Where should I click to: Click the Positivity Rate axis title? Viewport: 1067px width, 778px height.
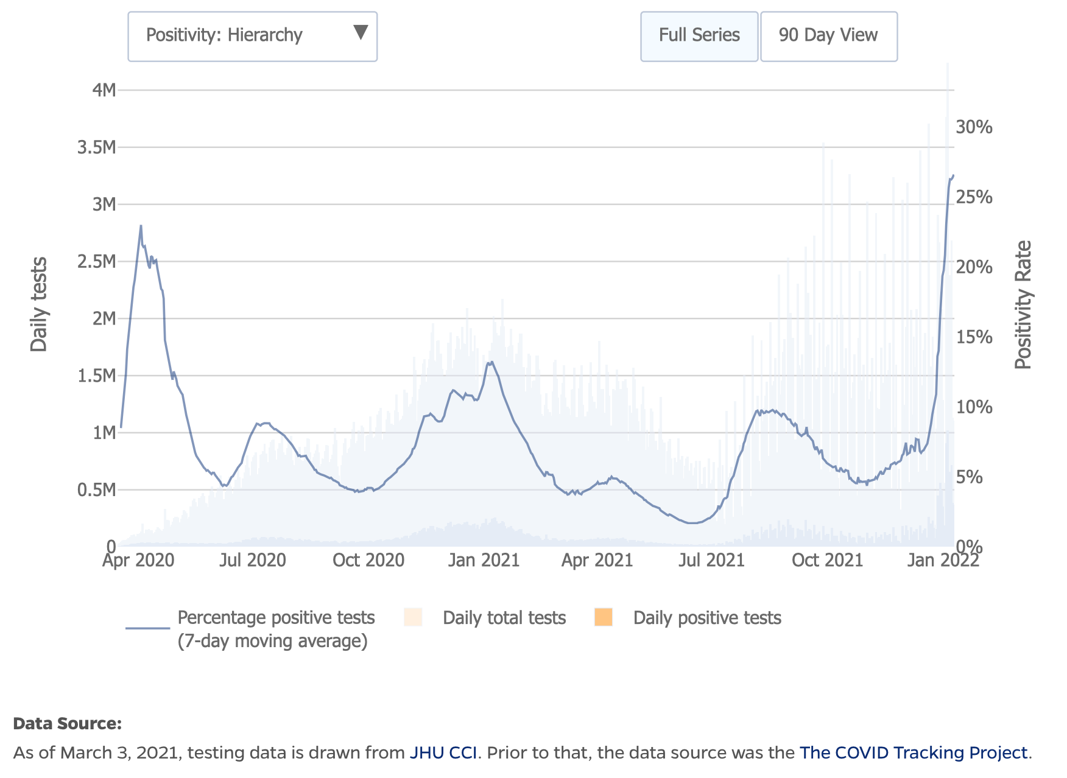tap(1024, 305)
